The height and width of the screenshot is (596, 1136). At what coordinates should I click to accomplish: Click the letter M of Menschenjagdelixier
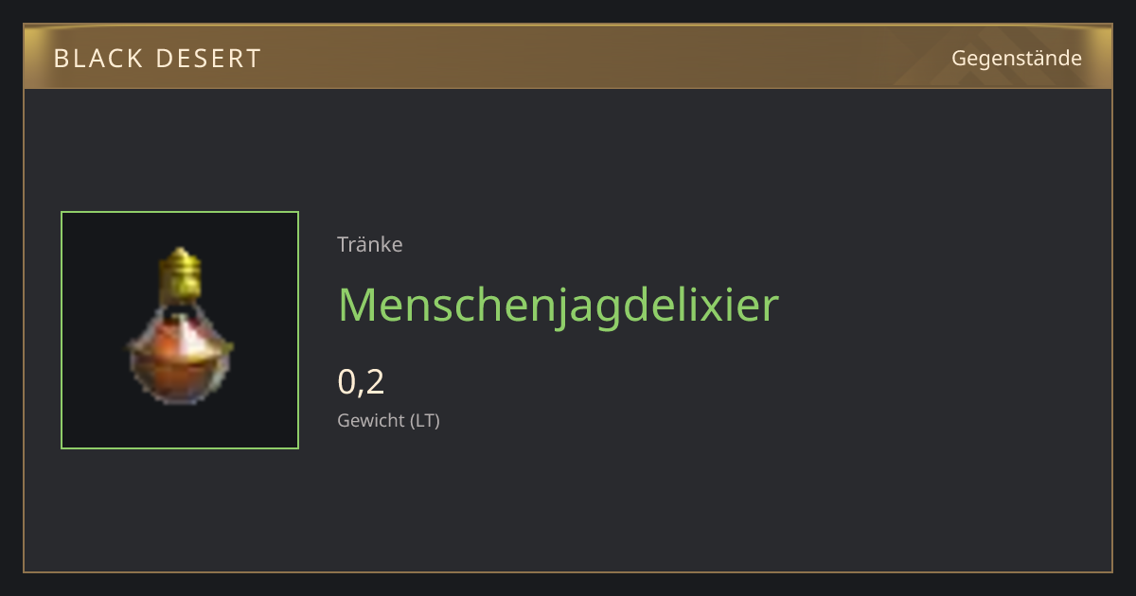pos(357,306)
